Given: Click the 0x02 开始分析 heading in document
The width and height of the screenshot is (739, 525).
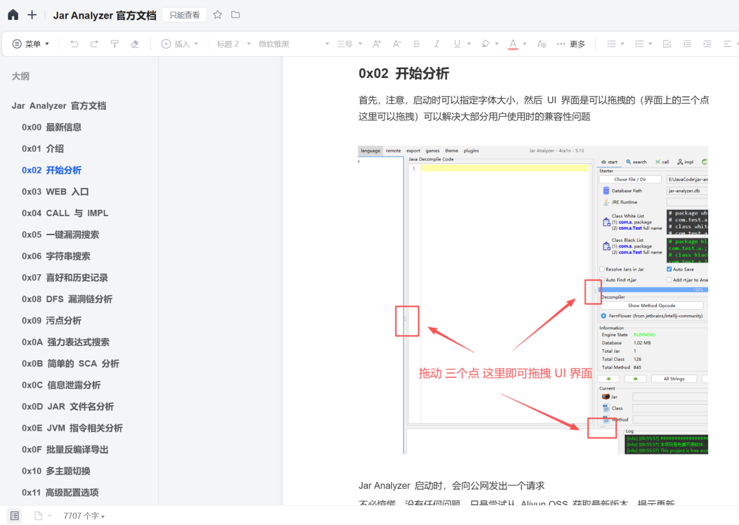Looking at the screenshot, I should point(404,73).
